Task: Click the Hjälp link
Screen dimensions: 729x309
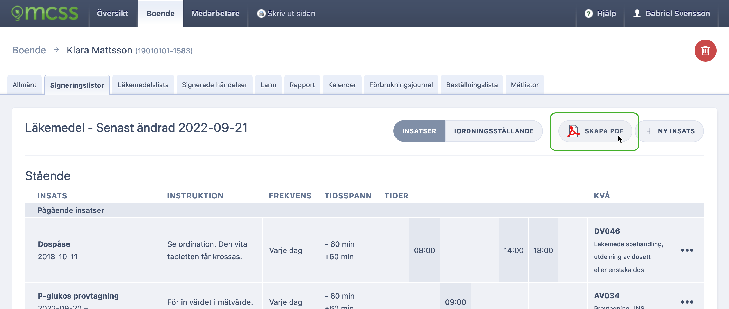Action: tap(600, 13)
